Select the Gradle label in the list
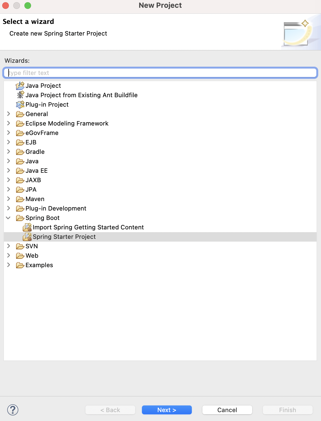 [x=35, y=152]
